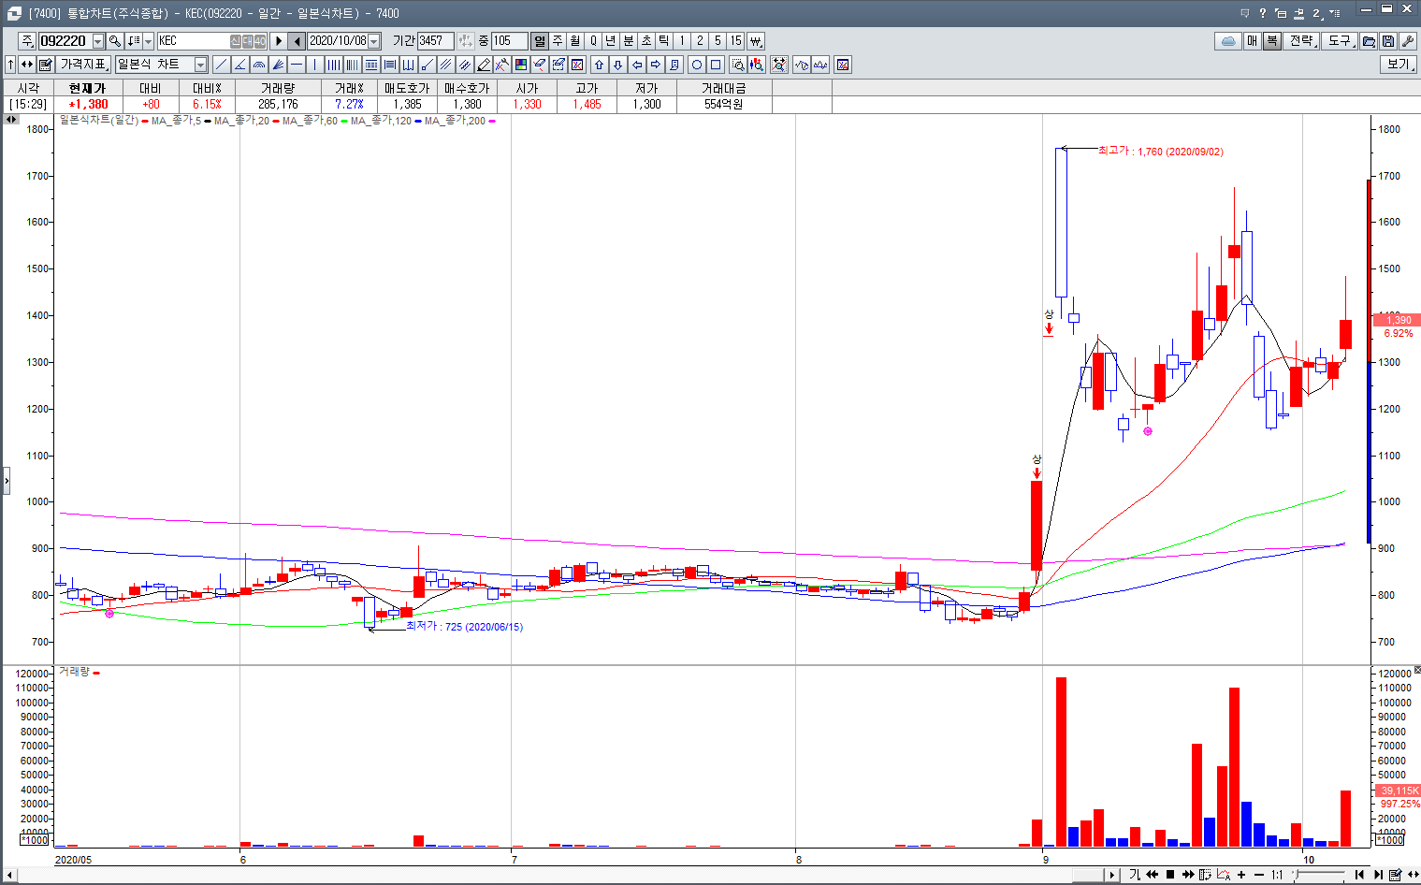This screenshot has height=885, width=1421.
Task: Click the next stock play arrow button
Action: pyautogui.click(x=279, y=41)
